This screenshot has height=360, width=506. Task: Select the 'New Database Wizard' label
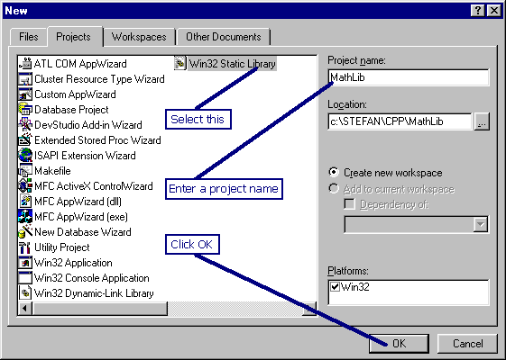pyautogui.click(x=83, y=232)
